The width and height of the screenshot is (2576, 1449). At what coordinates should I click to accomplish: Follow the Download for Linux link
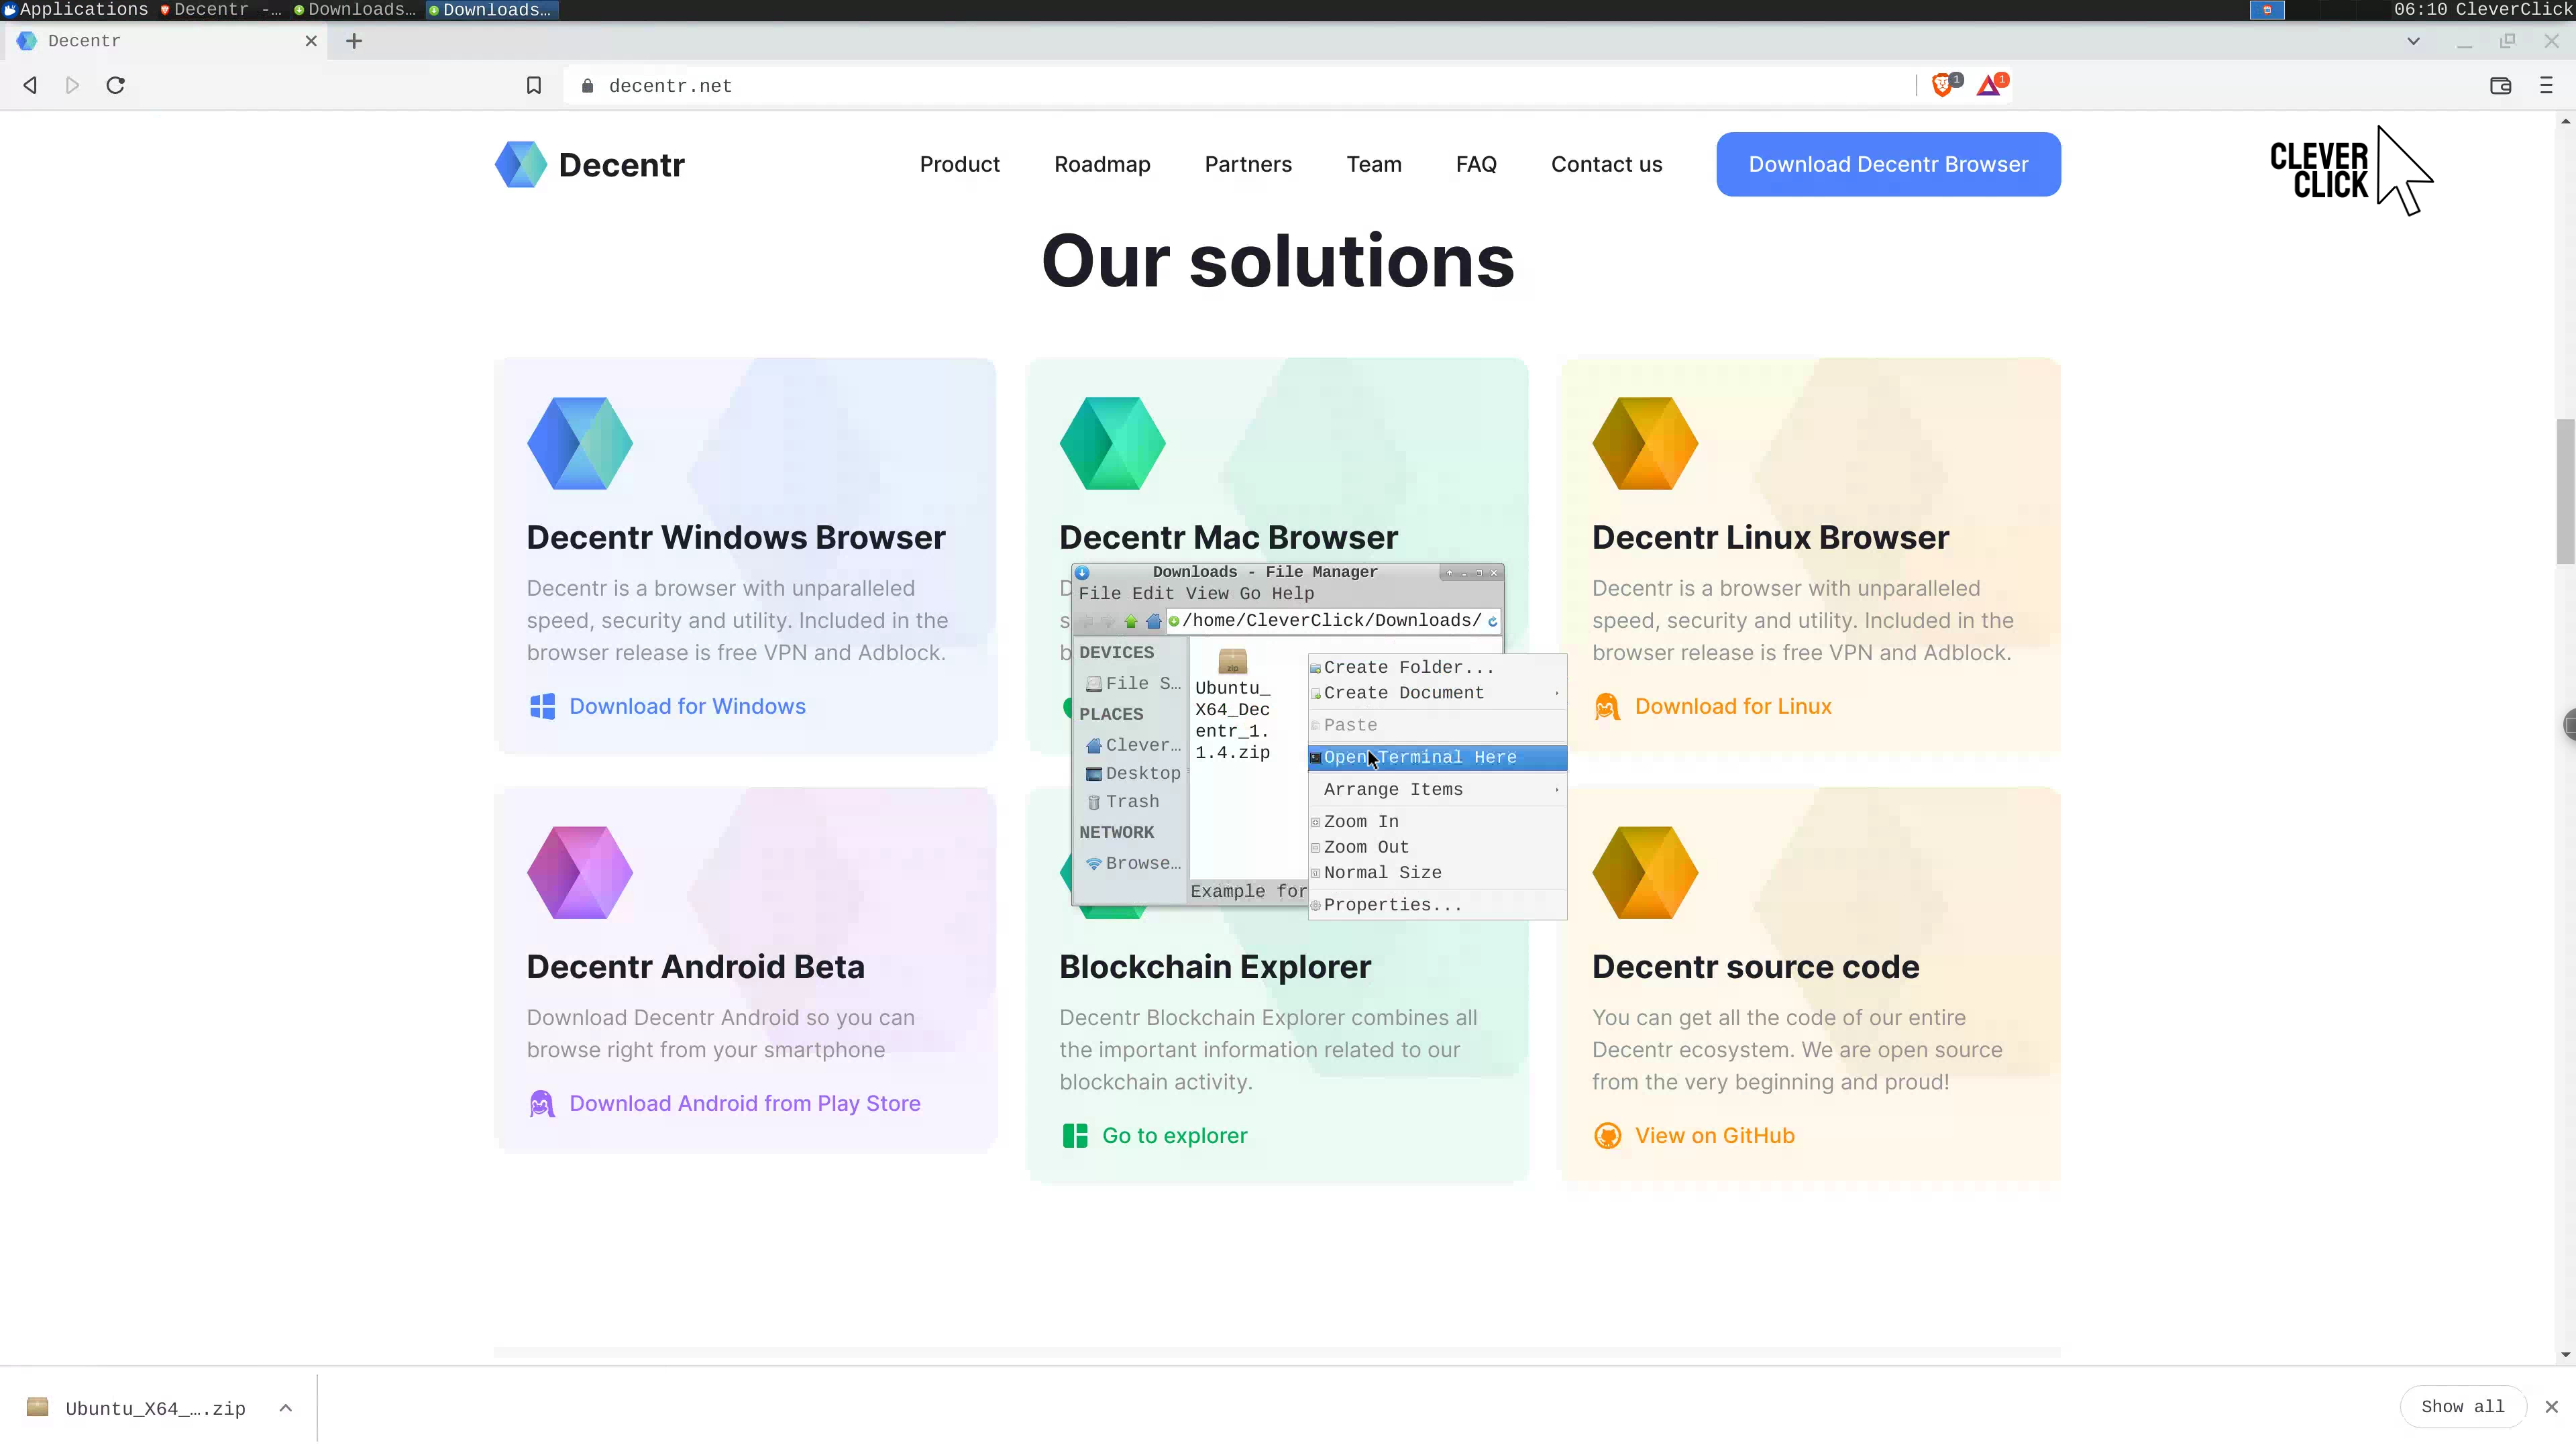click(1732, 707)
